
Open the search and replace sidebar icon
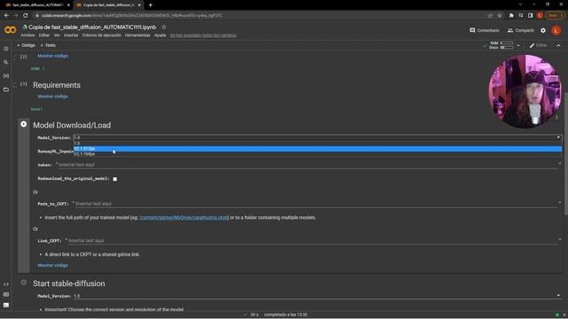click(x=6, y=62)
